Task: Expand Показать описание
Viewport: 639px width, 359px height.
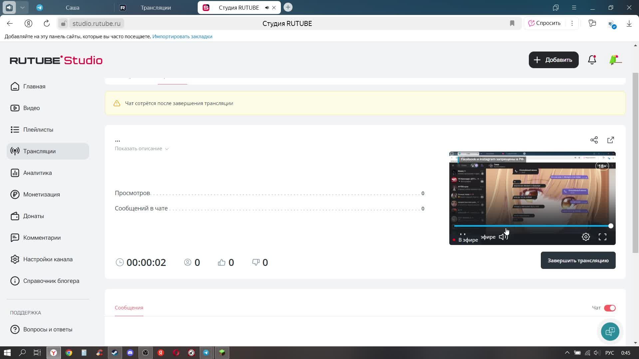Action: tap(142, 149)
